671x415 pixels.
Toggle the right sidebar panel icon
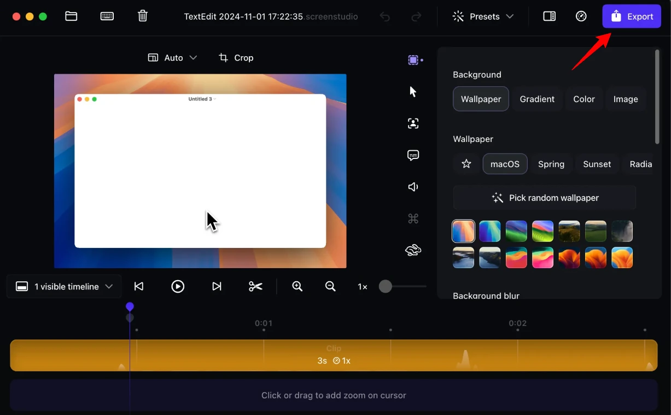549,16
